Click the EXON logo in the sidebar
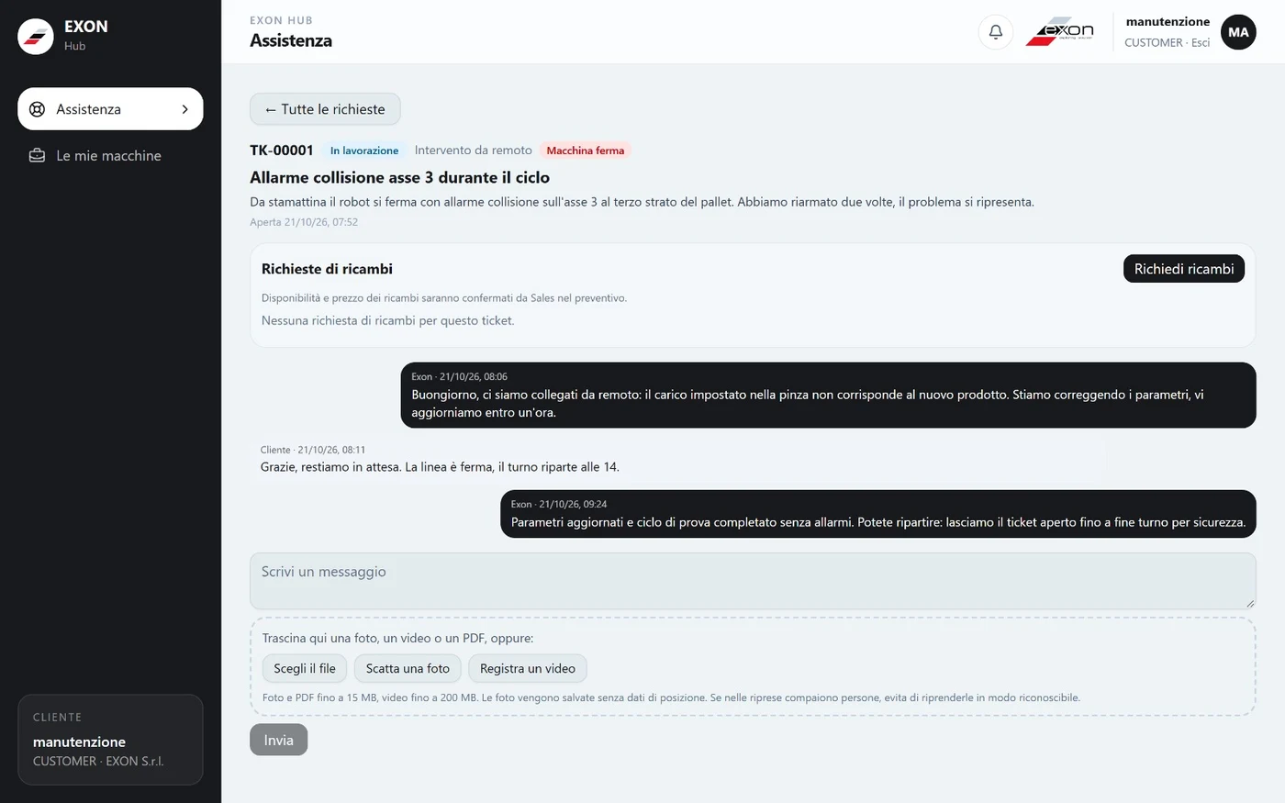 click(x=36, y=36)
